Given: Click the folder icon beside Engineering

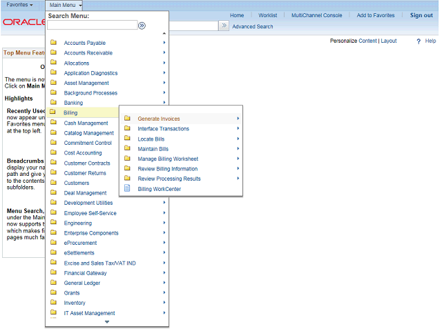Looking at the screenshot, I should (53, 222).
